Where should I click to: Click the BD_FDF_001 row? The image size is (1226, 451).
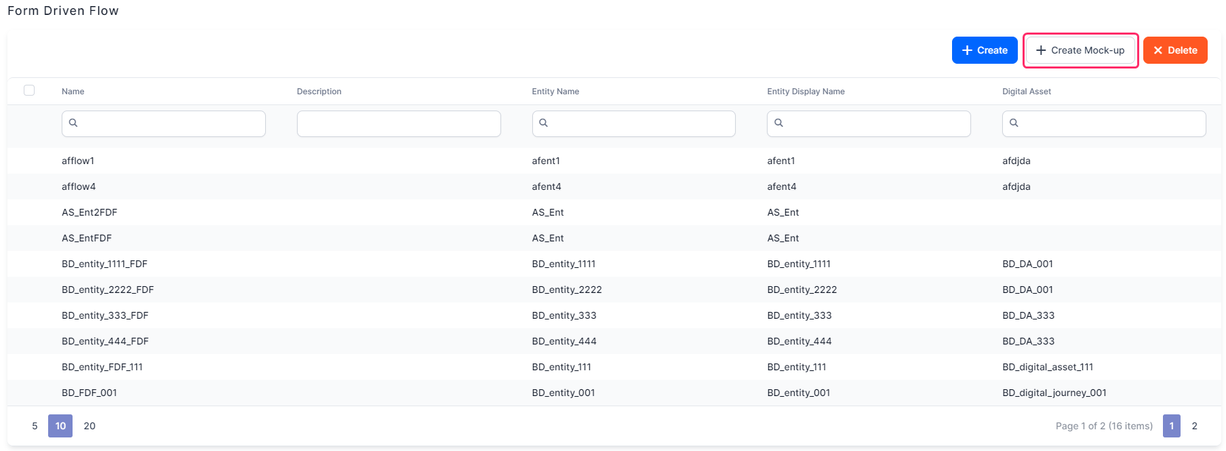click(90, 393)
